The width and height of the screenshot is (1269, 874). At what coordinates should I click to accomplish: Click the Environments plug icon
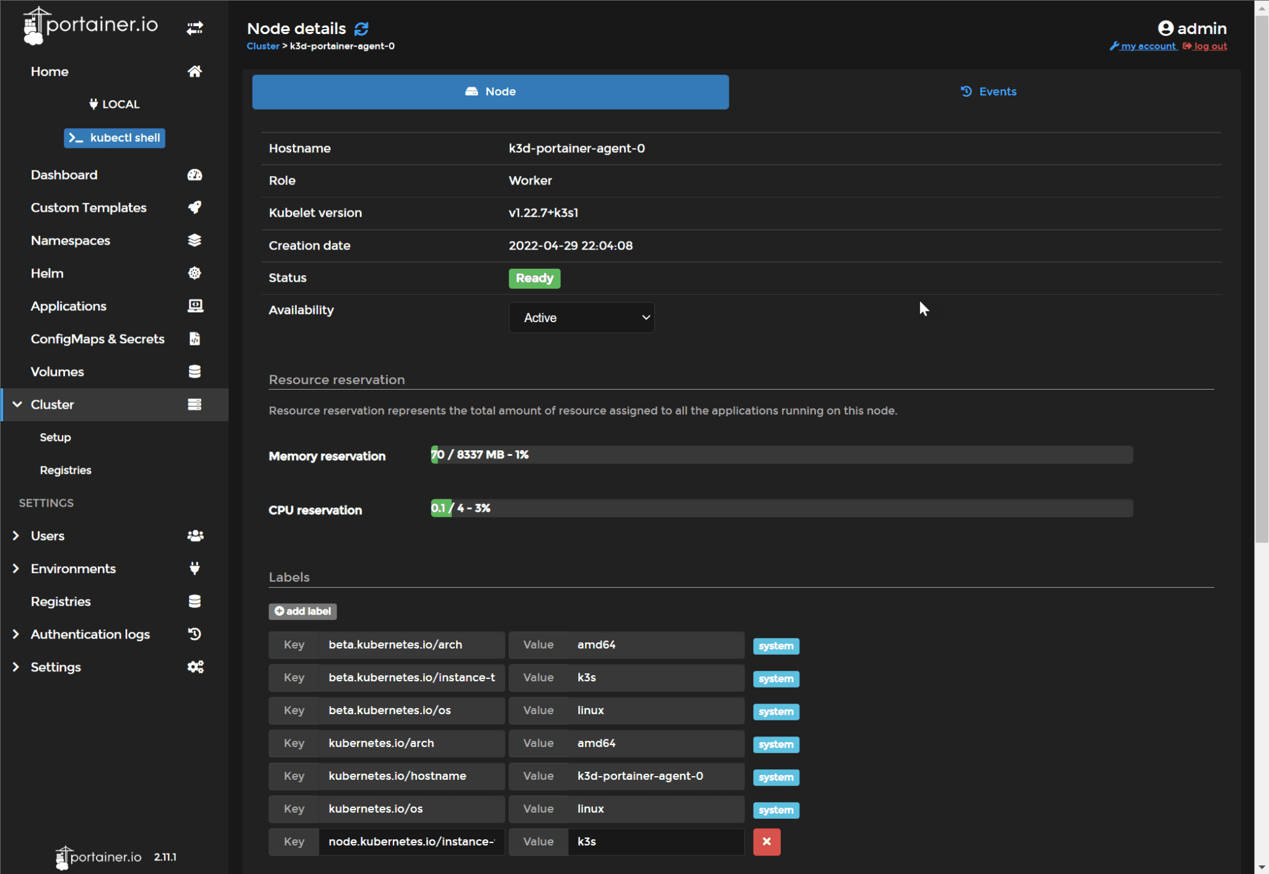pos(195,568)
